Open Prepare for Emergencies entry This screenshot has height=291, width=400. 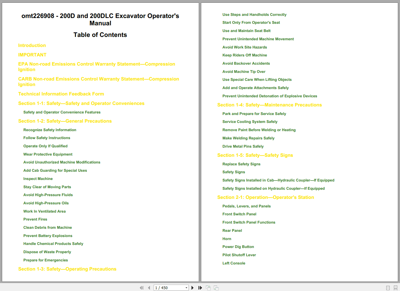point(46,260)
